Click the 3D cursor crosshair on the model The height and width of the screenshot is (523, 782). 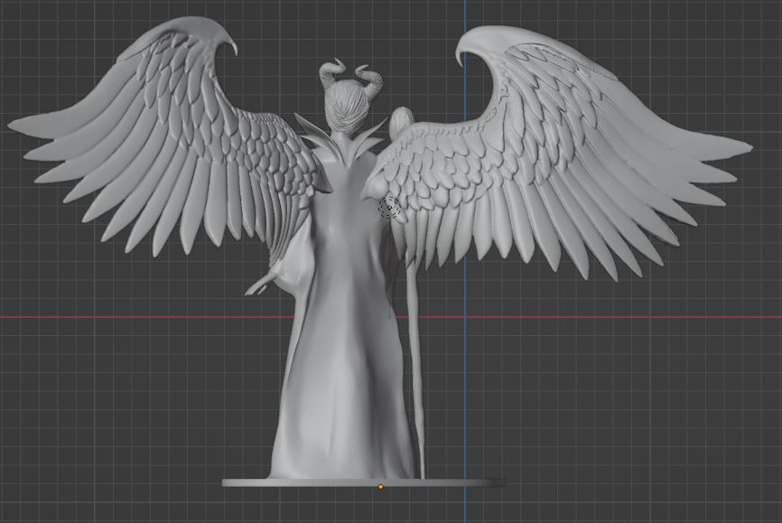tap(389, 209)
